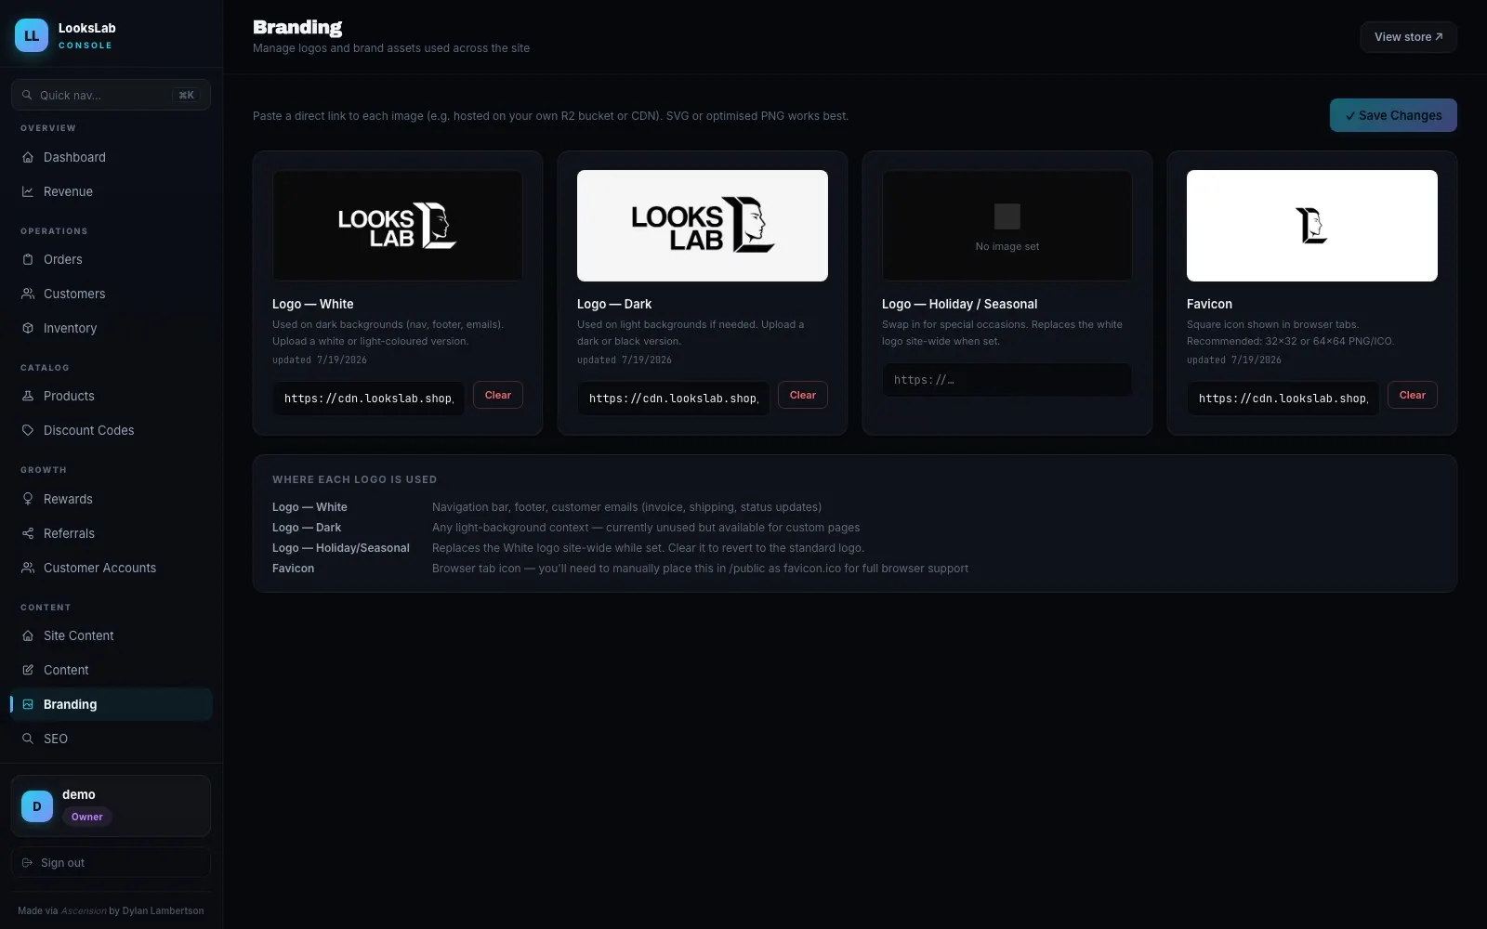This screenshot has height=929, width=1487.
Task: Click the Rewards medal icon
Action: 28,499
